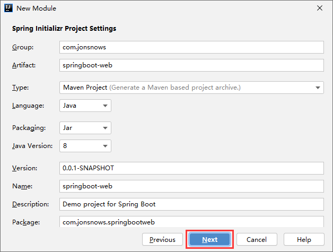333x252 pixels.
Task: Click the Type dropdown arrow
Action: [318, 88]
